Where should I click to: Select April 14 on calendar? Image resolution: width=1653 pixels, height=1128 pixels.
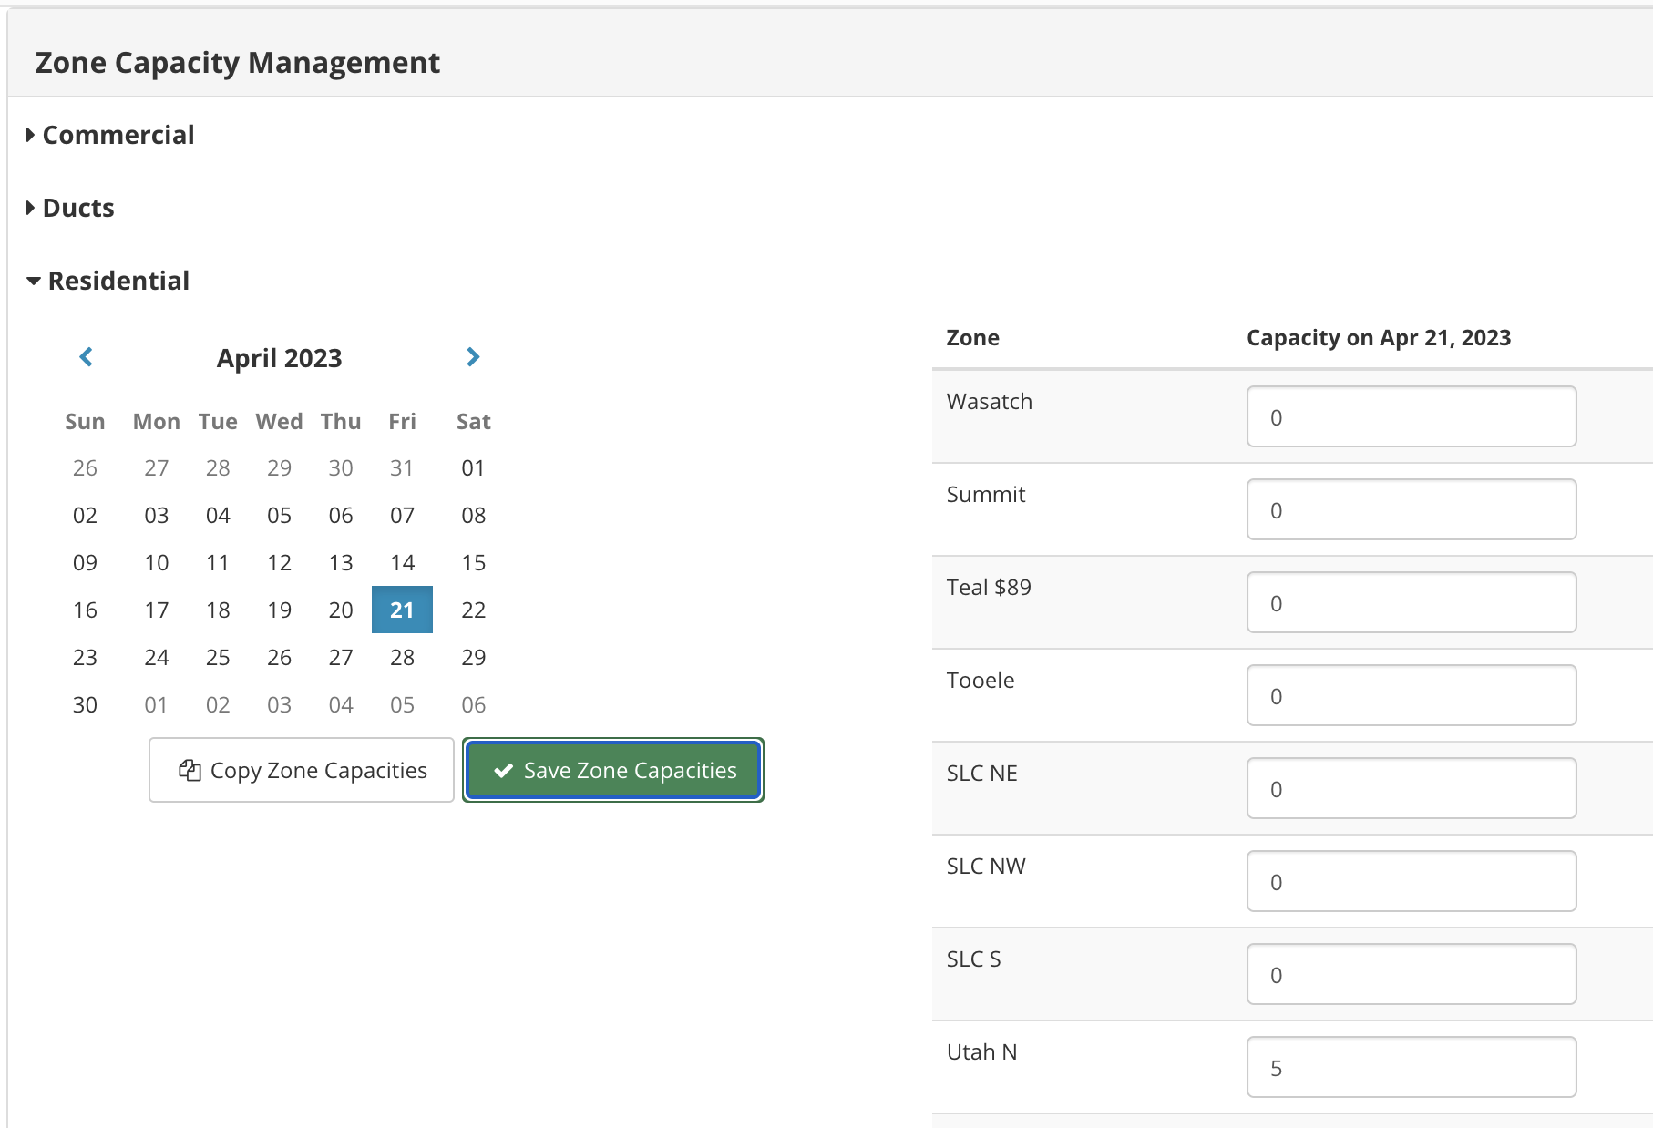tap(402, 562)
